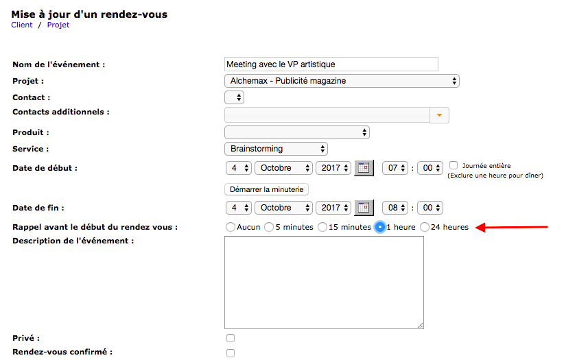Open the Projet dropdown showing Alchemax

coord(342,81)
